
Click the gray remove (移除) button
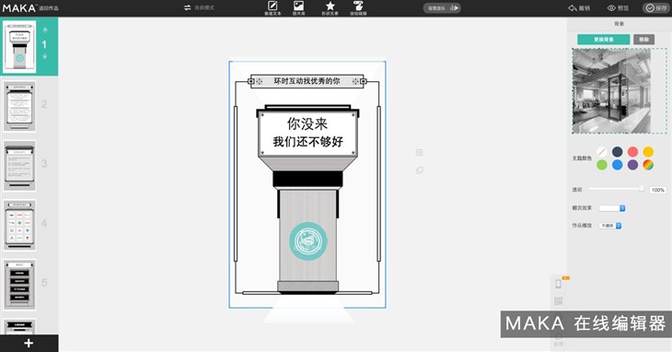coord(643,40)
